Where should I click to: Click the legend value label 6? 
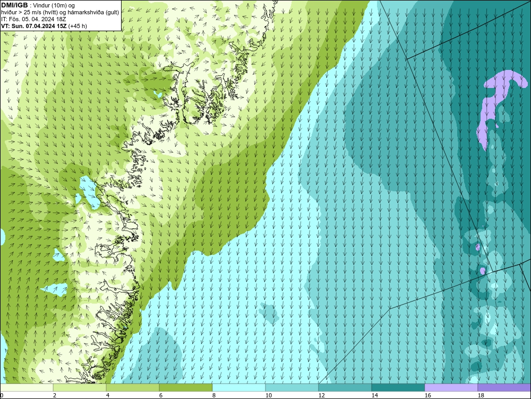(160, 396)
